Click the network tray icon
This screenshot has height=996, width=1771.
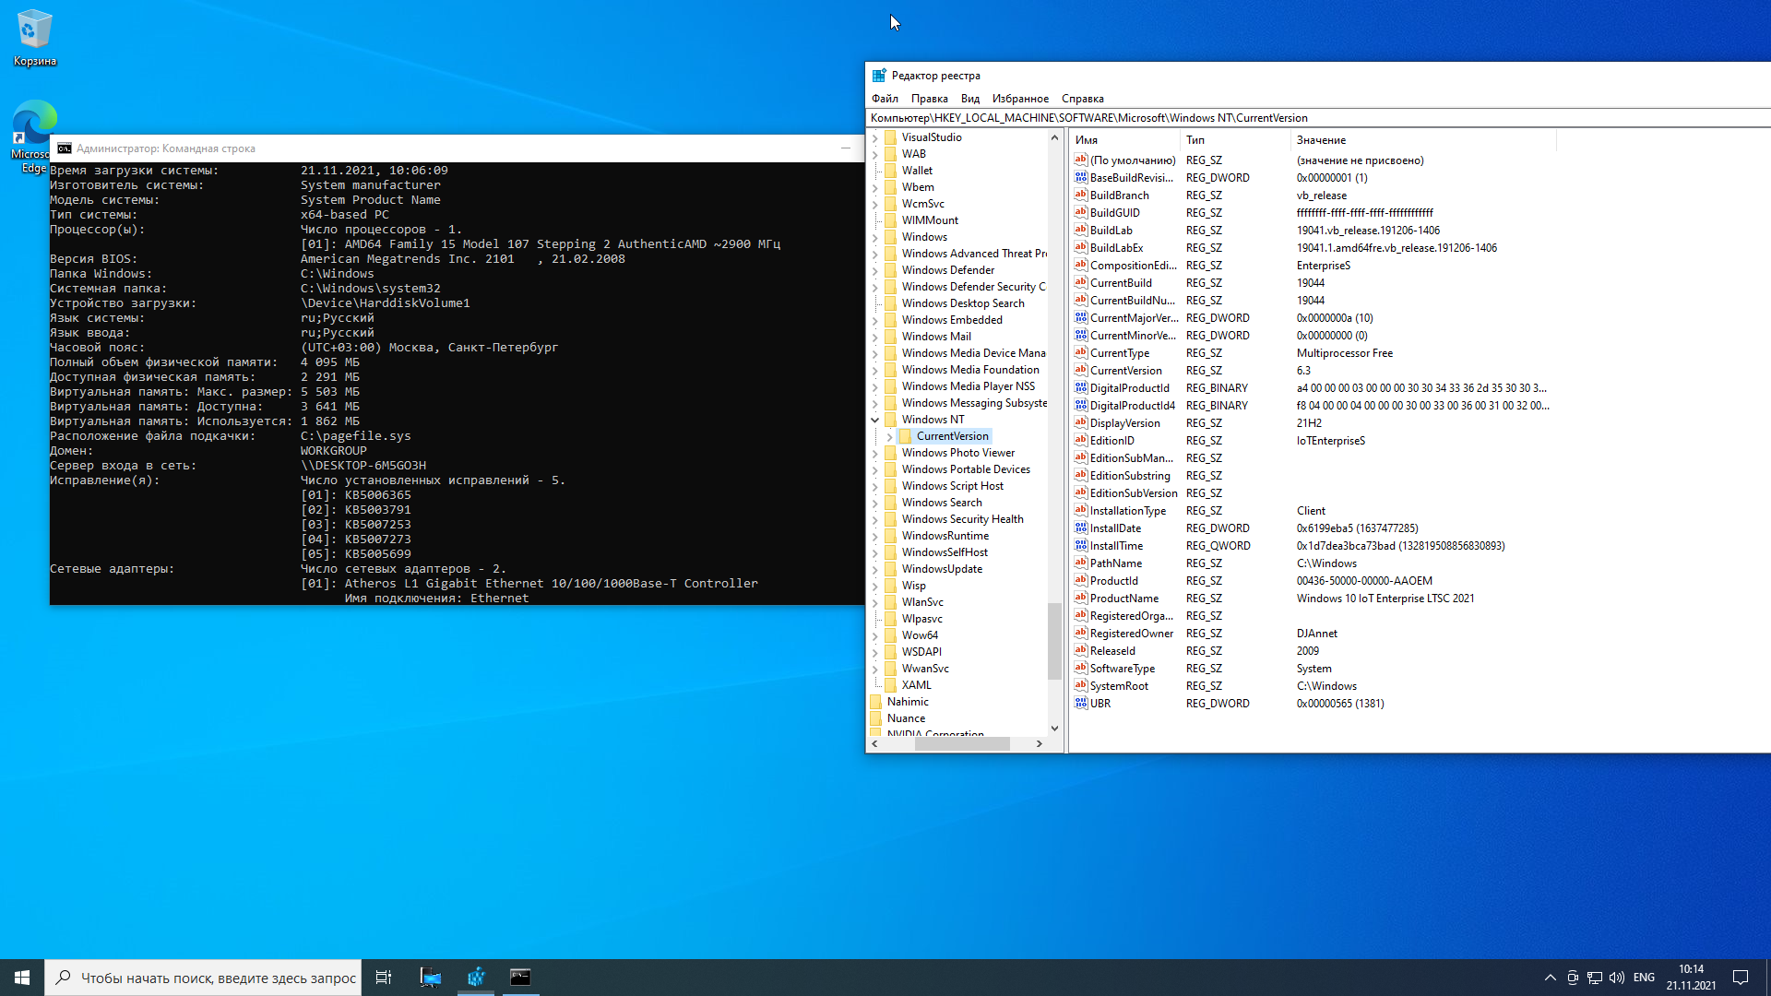click(1594, 978)
